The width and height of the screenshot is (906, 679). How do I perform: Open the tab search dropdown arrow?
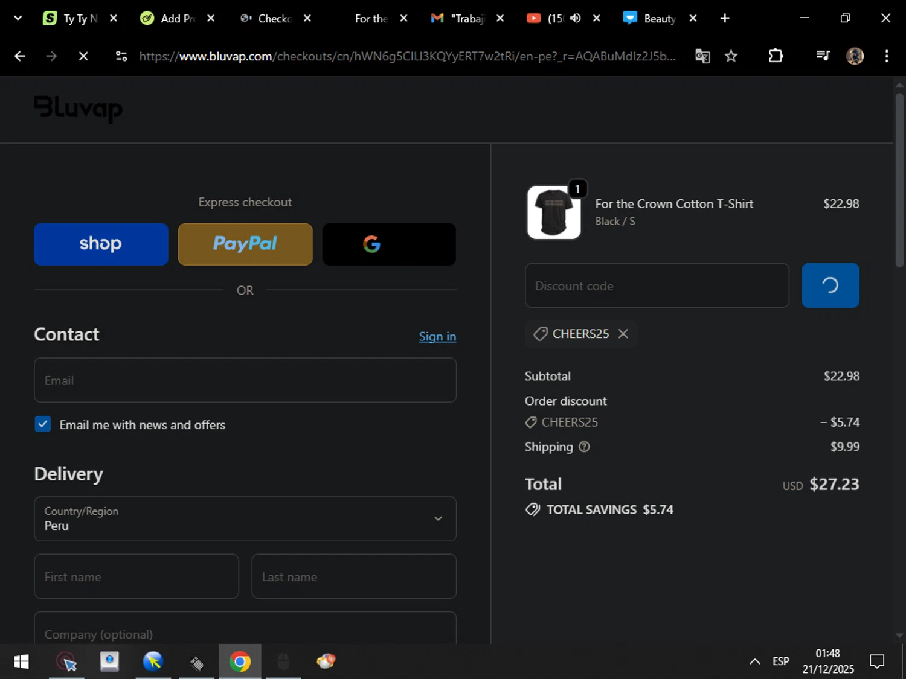18,18
